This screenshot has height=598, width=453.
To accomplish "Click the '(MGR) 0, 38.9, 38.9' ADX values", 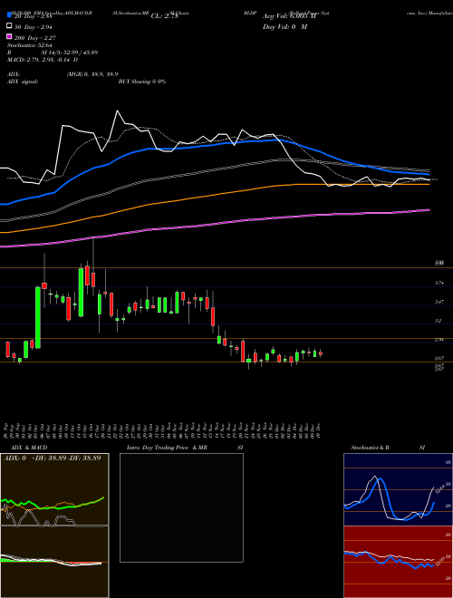I will (92, 74).
